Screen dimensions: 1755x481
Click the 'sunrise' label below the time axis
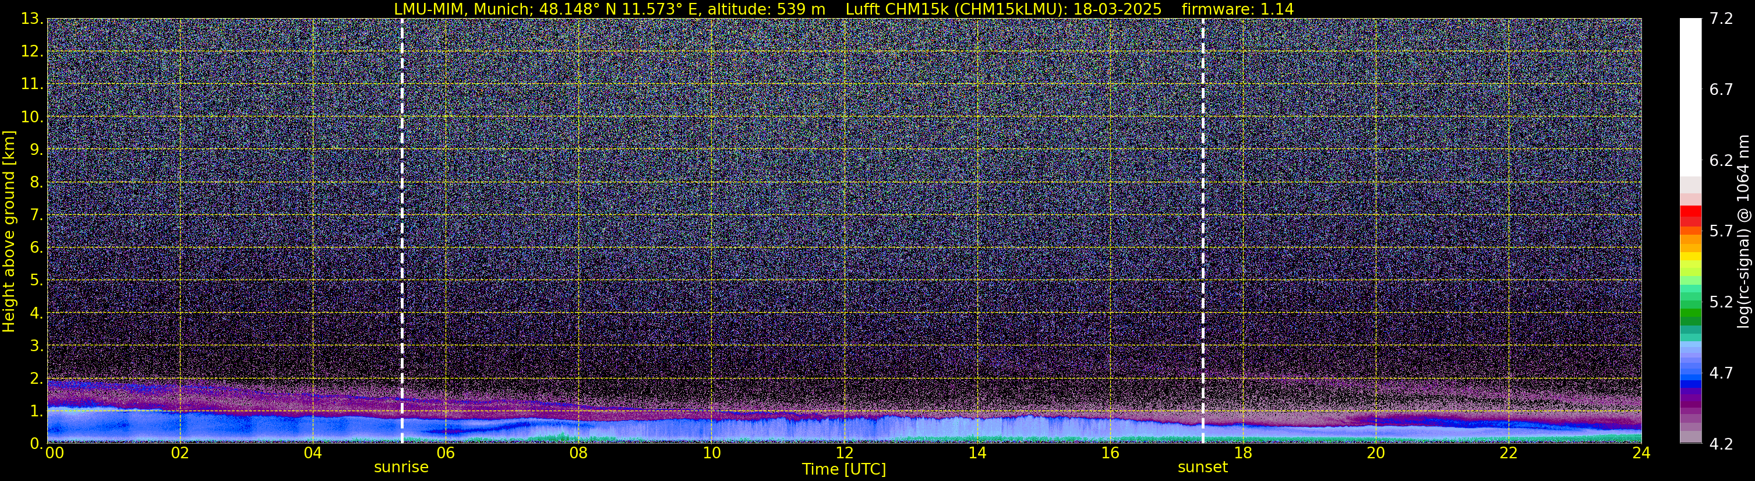(x=401, y=466)
